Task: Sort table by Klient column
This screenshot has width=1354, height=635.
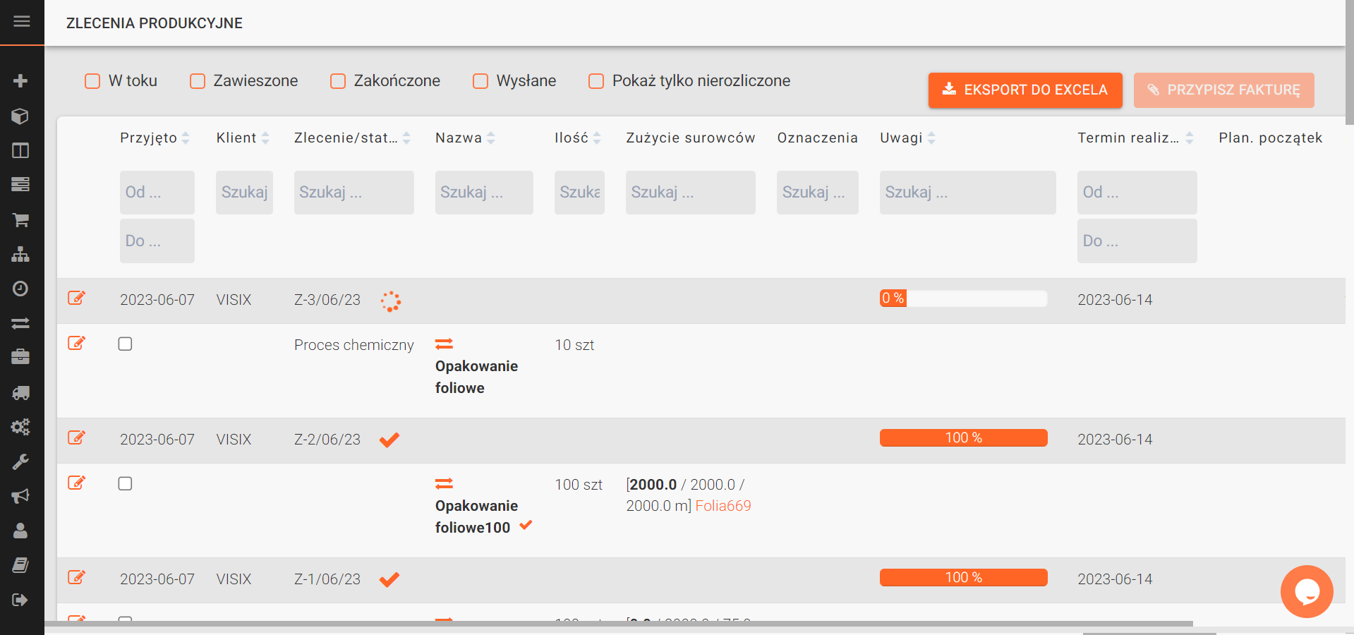Action: (x=265, y=138)
